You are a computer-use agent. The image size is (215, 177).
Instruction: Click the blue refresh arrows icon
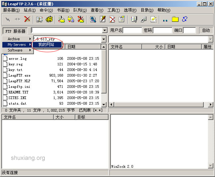pyautogui.click(x=185, y=19)
